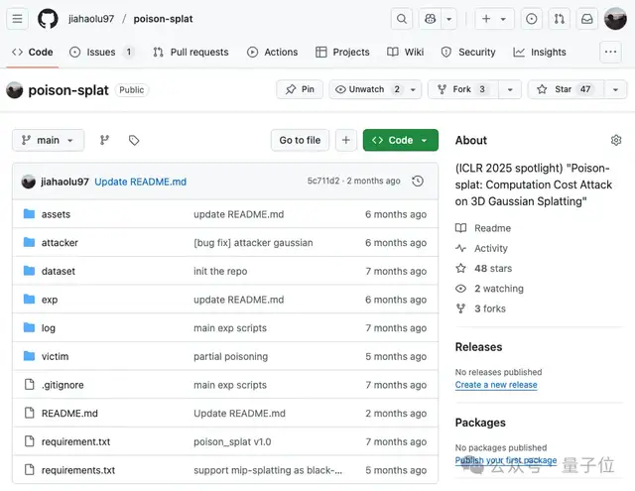Open the green Code dropdown
Screen dimensions: 635x491
click(x=400, y=141)
